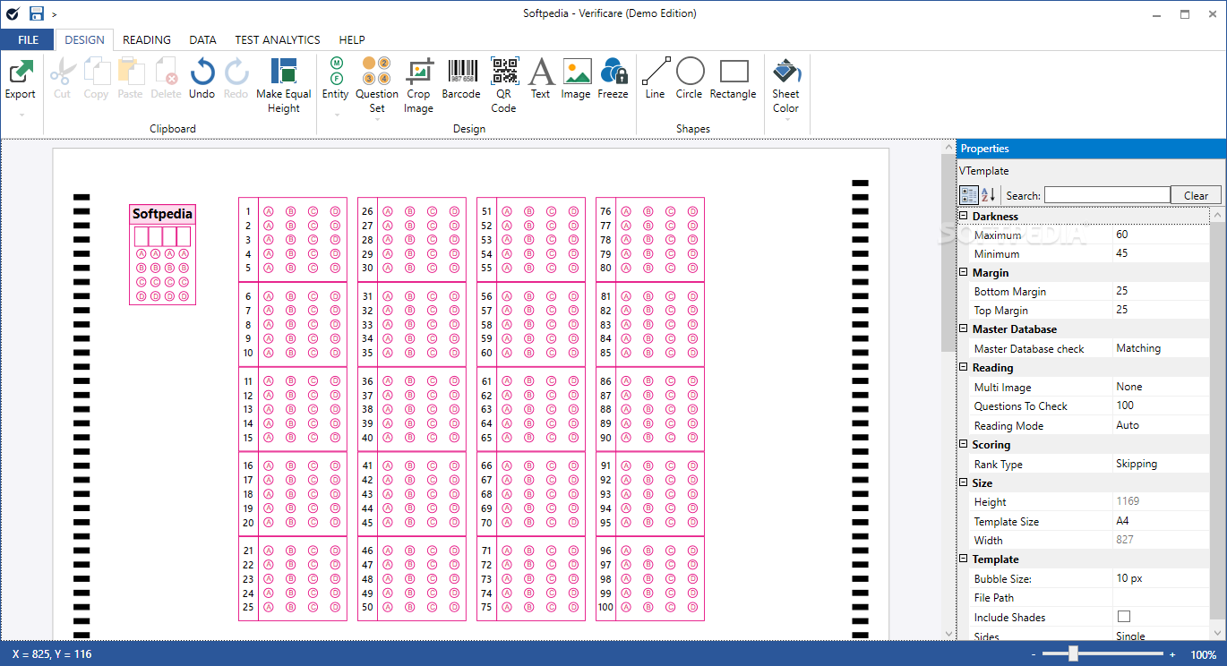The image size is (1227, 666).
Task: Collapse the Reading property group
Action: (964, 368)
